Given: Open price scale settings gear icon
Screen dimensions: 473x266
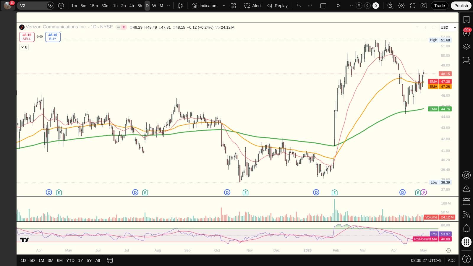Looking at the screenshot, I should pyautogui.click(x=448, y=250).
